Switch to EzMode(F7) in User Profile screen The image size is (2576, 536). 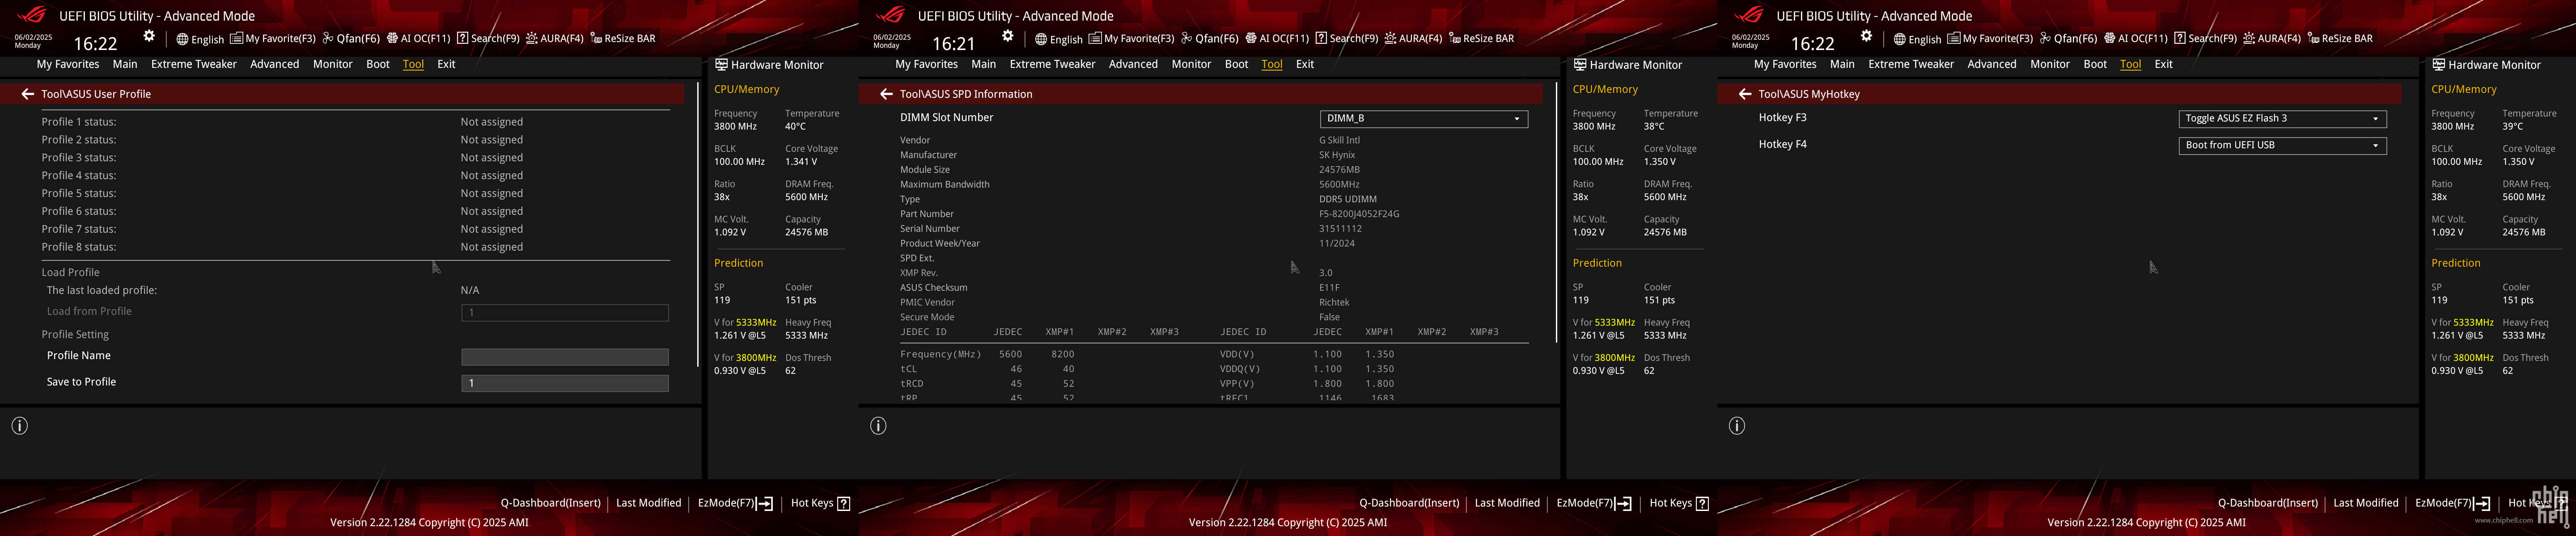click(735, 503)
